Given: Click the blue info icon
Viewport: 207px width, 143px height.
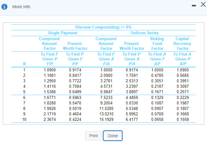Looking at the screenshot, I should (x=4, y=7).
